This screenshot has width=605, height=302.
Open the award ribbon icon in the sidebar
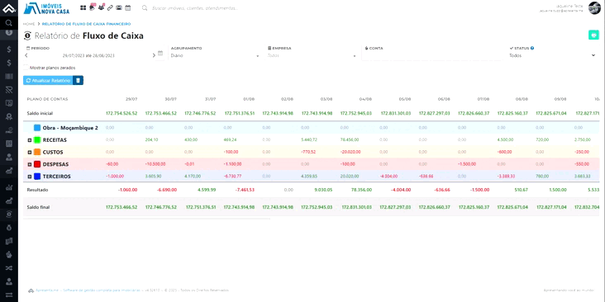click(9, 116)
